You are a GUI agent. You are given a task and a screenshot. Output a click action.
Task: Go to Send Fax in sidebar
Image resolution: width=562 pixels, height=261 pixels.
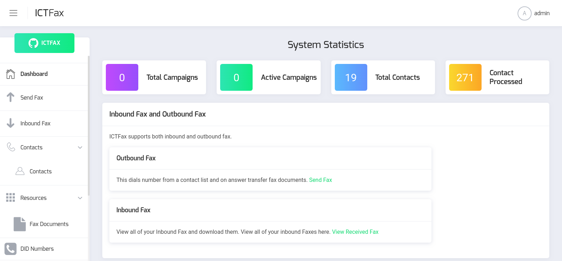44,98
